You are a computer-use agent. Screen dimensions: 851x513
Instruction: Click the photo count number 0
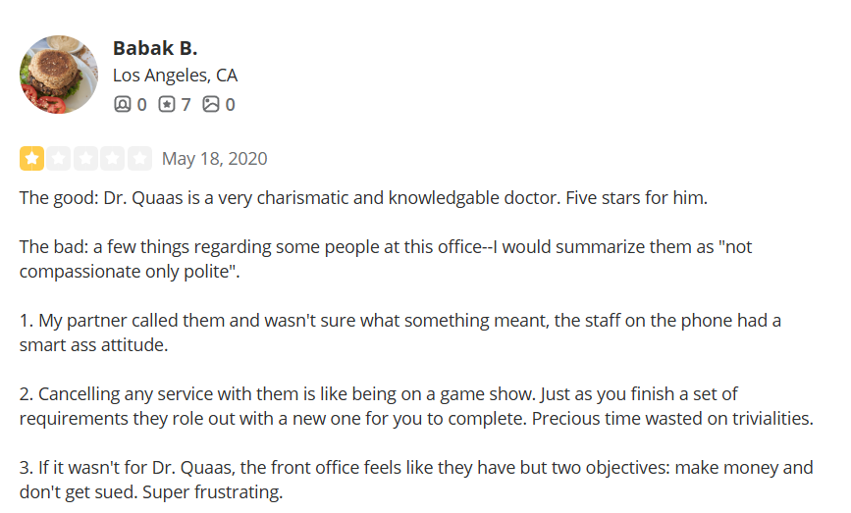(230, 105)
